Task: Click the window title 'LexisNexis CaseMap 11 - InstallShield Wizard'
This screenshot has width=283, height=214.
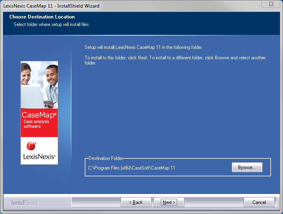Action: (51, 6)
